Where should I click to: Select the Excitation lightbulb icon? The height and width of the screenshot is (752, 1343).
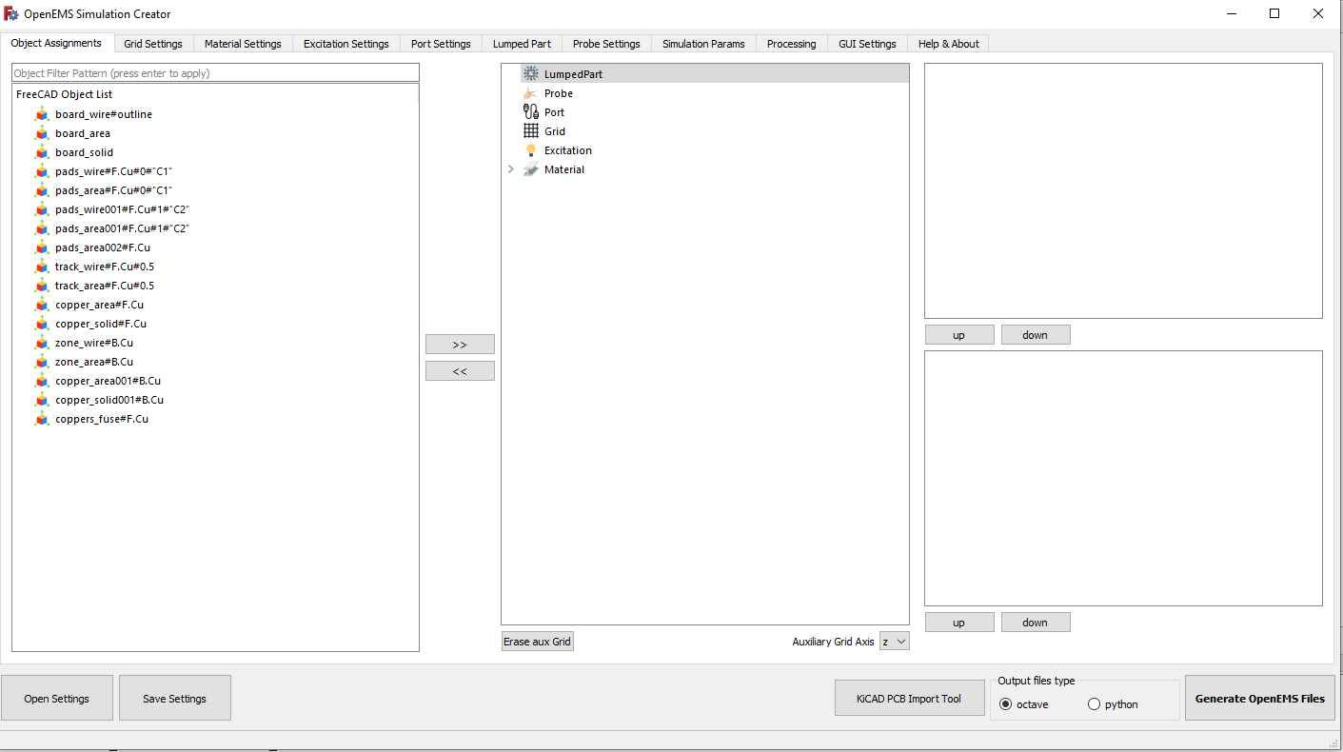531,150
